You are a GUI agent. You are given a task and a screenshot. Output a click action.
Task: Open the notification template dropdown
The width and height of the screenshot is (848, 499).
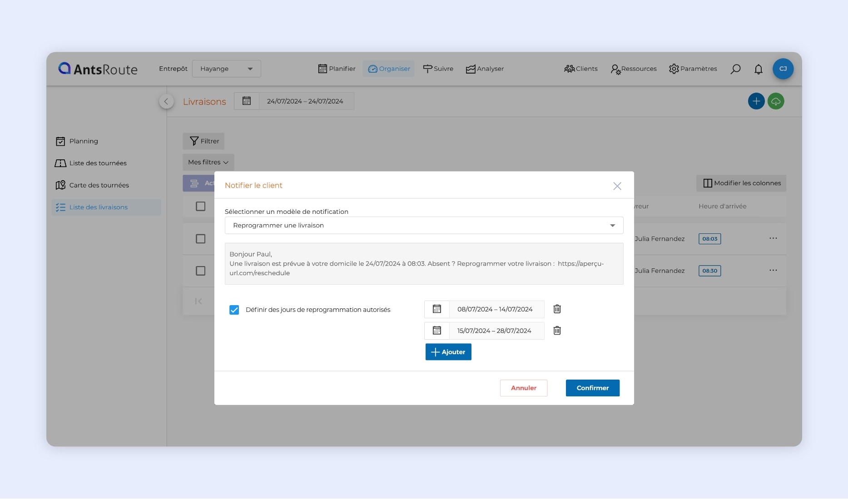point(423,226)
